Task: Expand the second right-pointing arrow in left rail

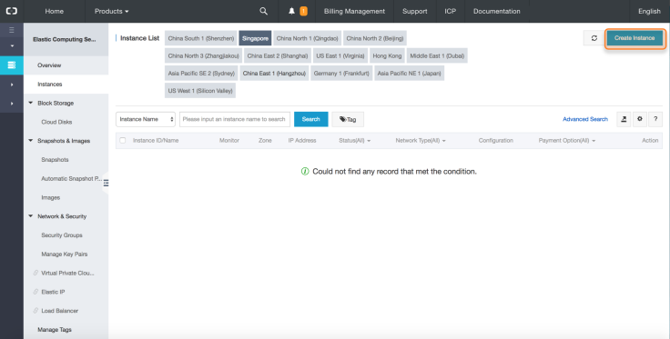Action: (x=12, y=104)
